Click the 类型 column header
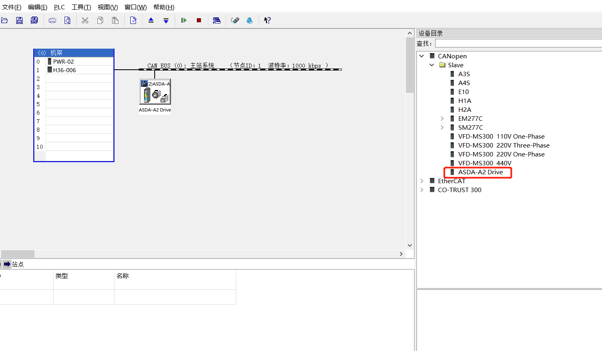The image size is (602, 351). coord(62,276)
